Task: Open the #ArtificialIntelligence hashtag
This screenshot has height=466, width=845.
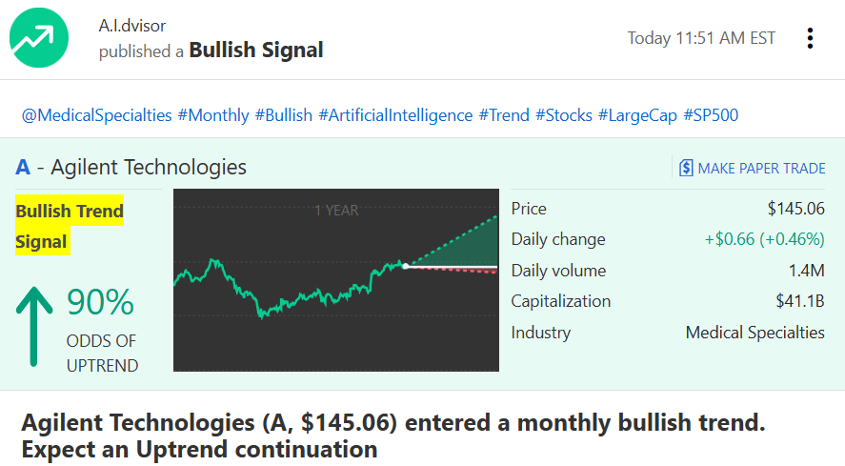Action: point(395,115)
